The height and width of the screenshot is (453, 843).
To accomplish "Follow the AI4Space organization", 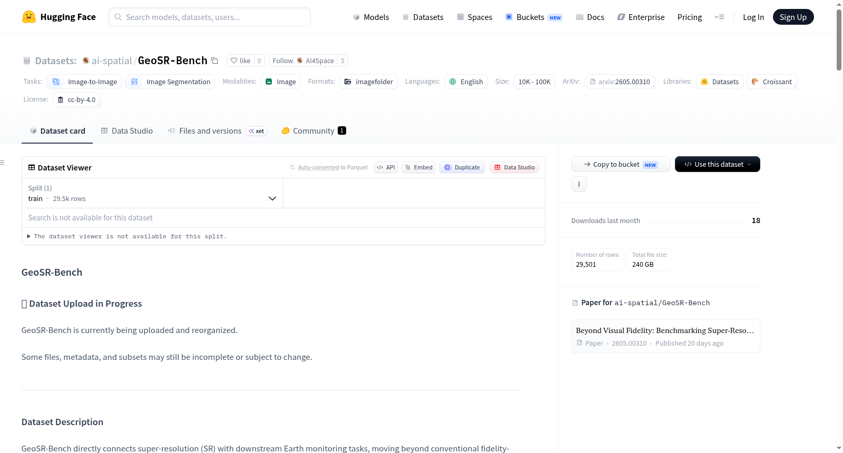I will (303, 61).
